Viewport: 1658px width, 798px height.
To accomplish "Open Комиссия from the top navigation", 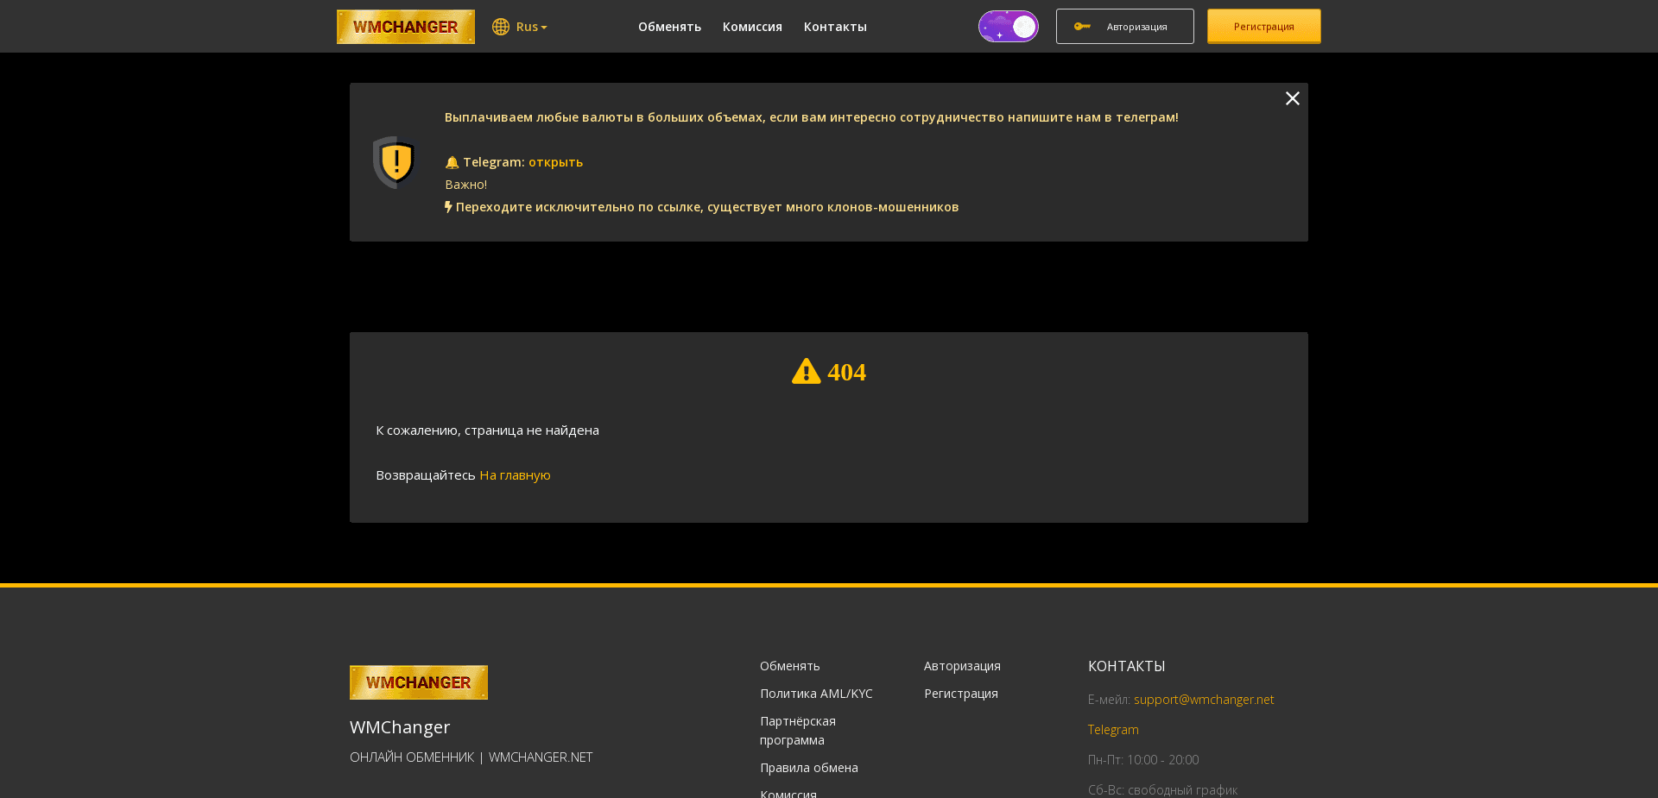I will point(751,27).
